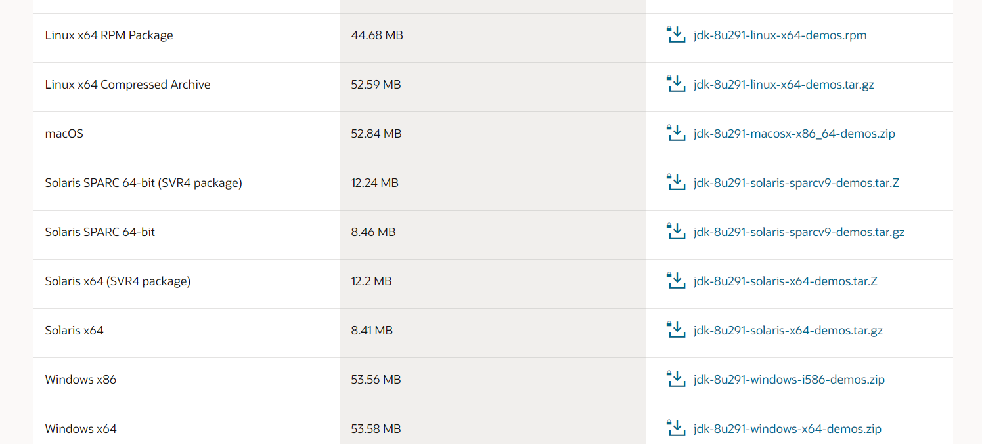Click download icon for Linux x64 RPM demos
Viewport: 982px width, 444px height.
676,35
